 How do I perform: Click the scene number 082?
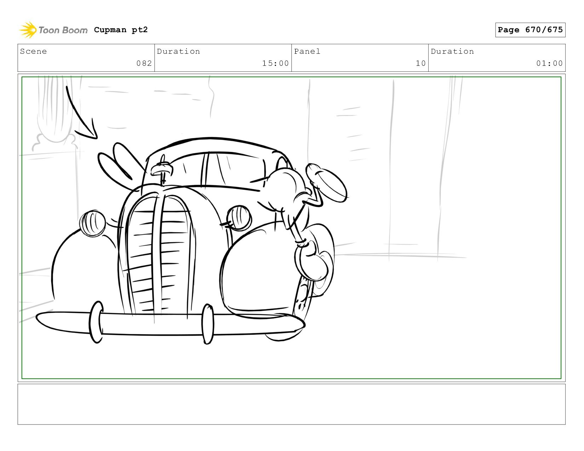(x=144, y=63)
